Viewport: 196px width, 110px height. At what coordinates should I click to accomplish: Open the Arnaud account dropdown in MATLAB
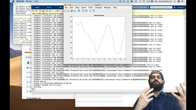(x=180, y=7)
